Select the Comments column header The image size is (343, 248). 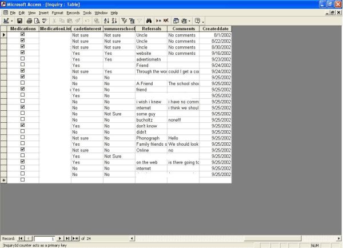pos(184,29)
